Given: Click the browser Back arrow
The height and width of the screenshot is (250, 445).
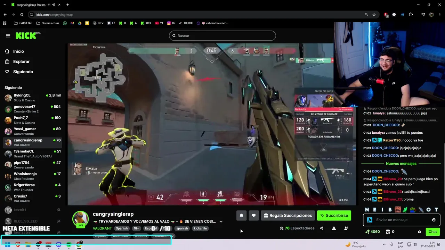Looking at the screenshot, I should click(5, 15).
